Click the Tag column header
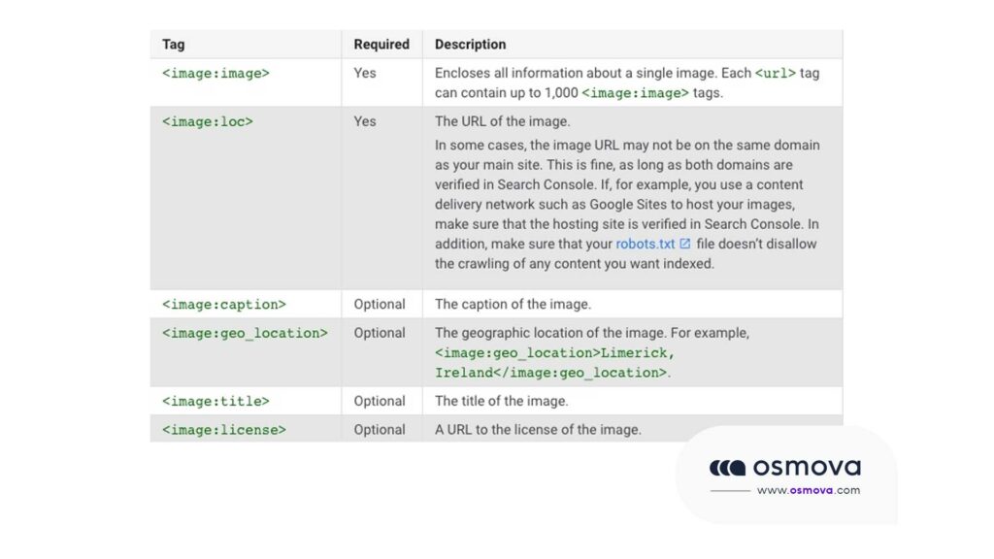This screenshot has width=994, height=559. 173,45
